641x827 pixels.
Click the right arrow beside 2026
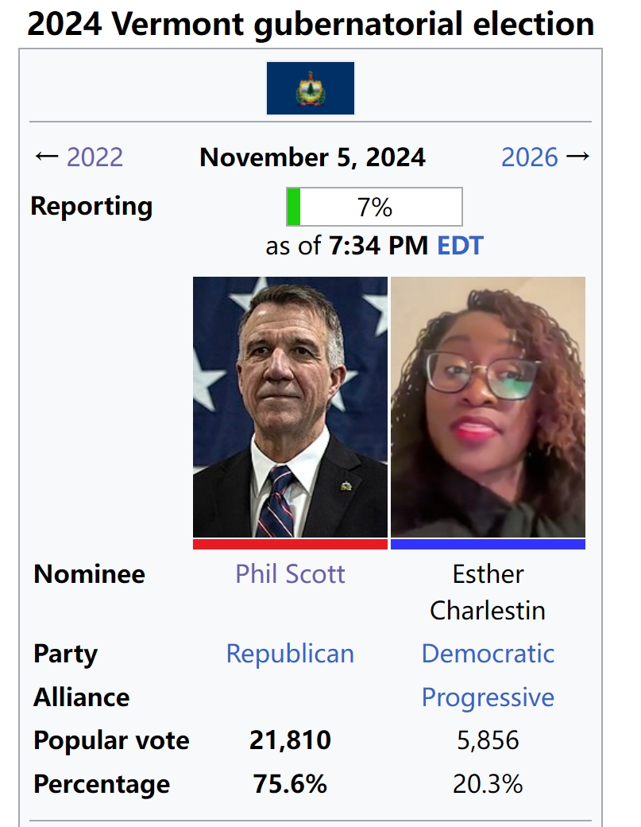577,156
